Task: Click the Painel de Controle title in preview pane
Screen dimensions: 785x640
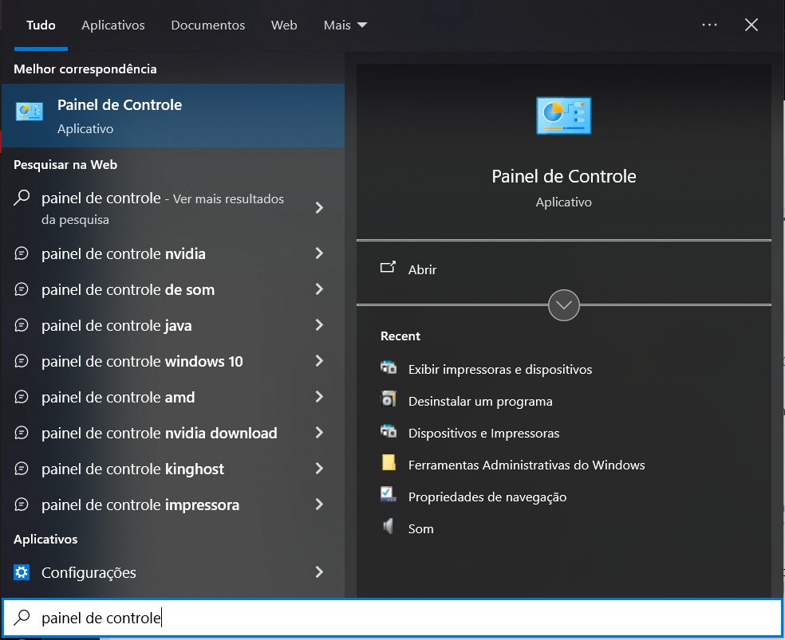Action: coord(564,176)
